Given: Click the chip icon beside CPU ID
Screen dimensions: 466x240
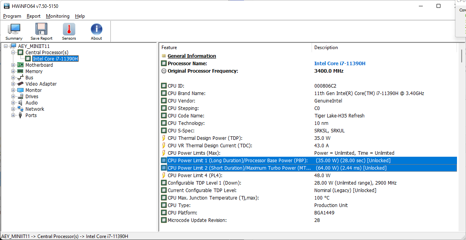Looking at the screenshot, I should [x=164, y=86].
